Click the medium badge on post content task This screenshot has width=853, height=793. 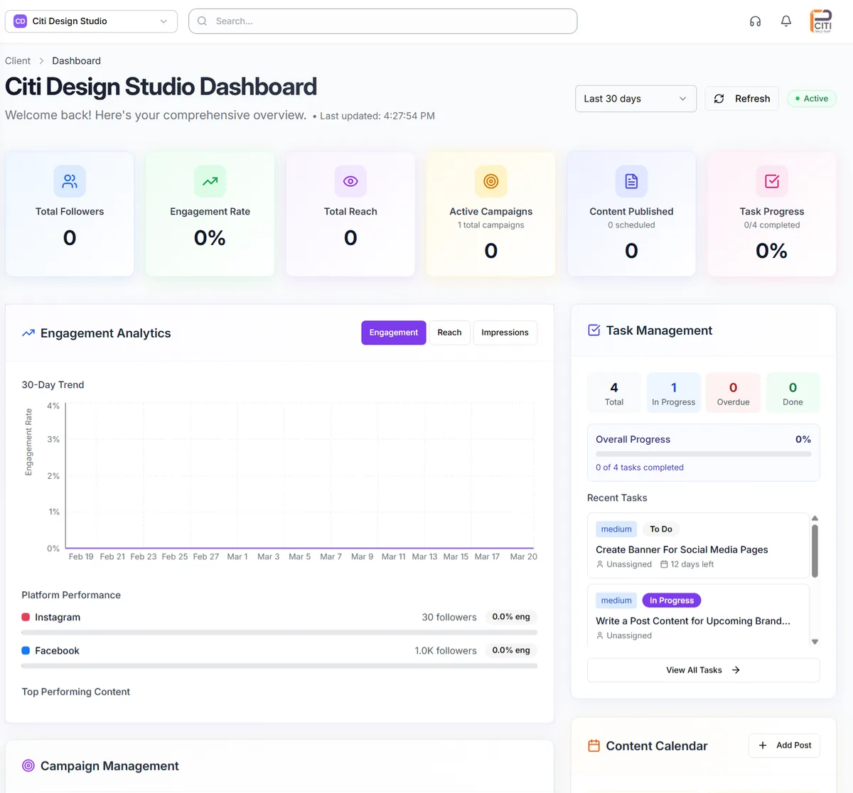pos(616,600)
